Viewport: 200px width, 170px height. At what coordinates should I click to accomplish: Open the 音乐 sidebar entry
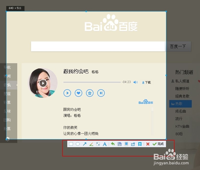pyautogui.click(x=7, y=85)
